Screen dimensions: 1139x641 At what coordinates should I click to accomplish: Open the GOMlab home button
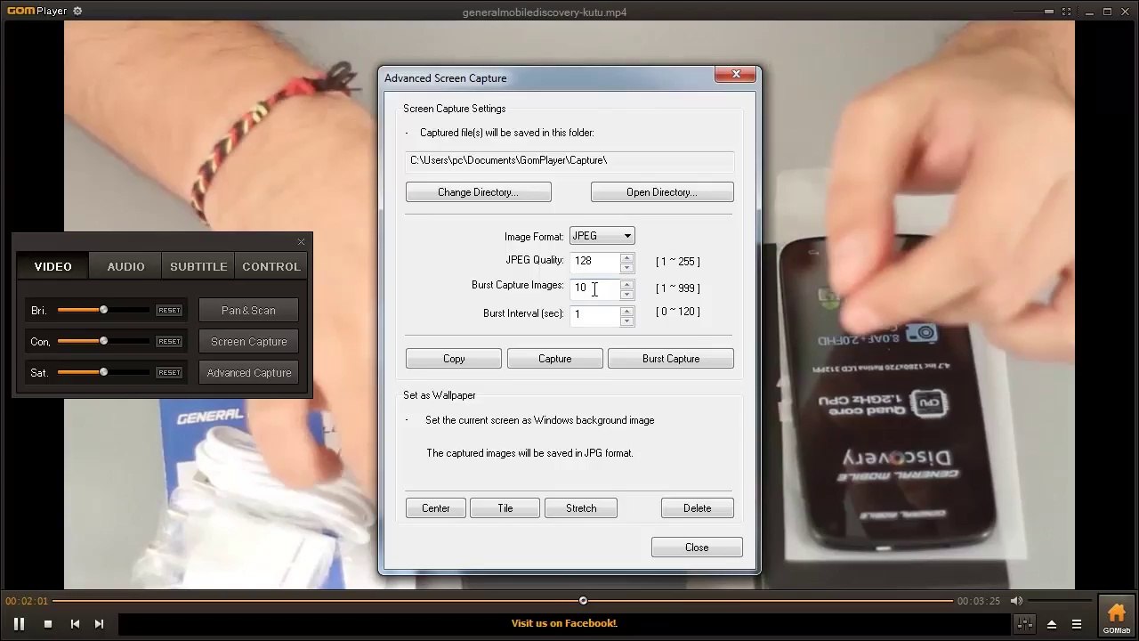(1117, 616)
